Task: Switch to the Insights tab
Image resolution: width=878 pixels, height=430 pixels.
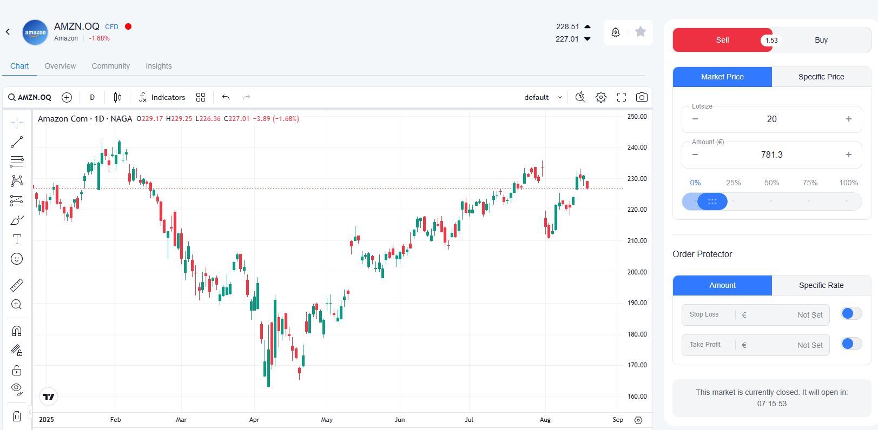Action: point(159,66)
